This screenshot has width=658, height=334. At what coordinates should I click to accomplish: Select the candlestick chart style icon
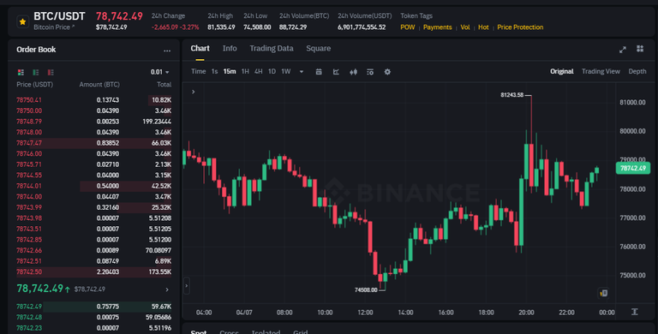(x=353, y=72)
